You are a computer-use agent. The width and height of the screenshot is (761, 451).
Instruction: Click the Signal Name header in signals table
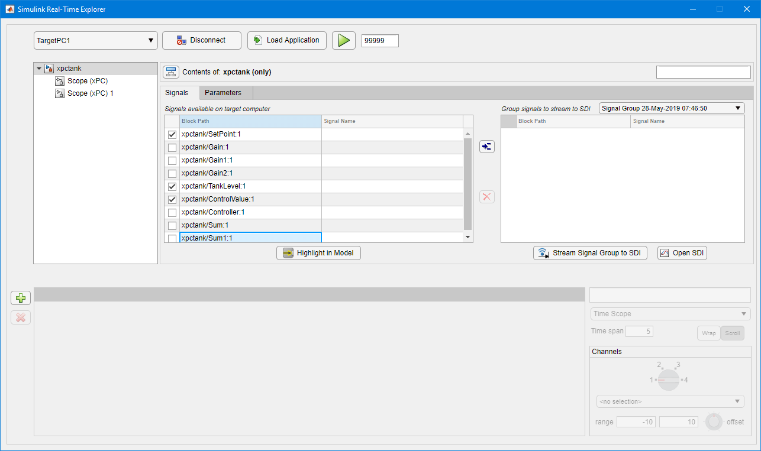(x=392, y=121)
